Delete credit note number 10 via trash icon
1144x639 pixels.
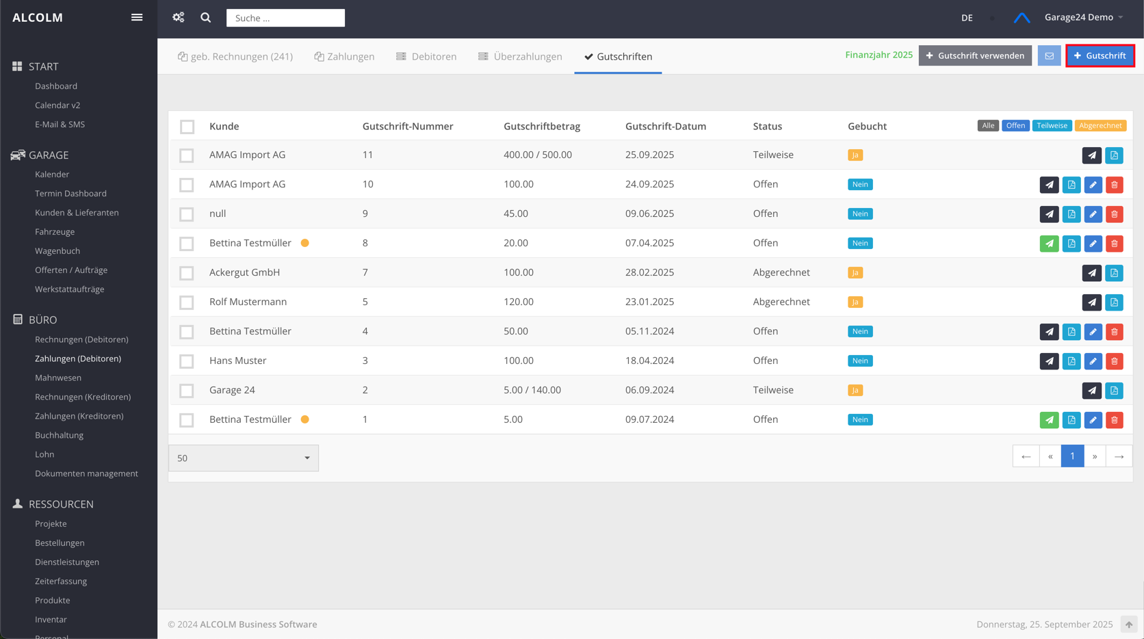(x=1115, y=185)
